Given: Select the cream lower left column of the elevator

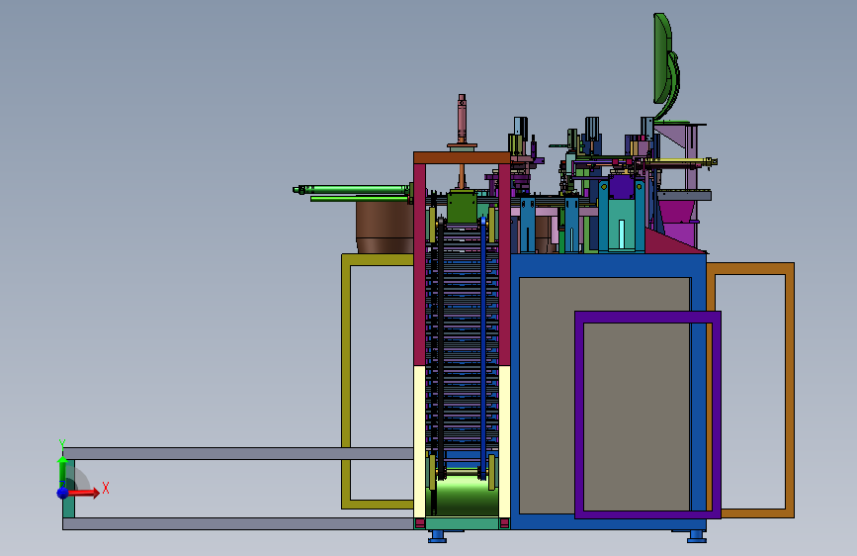Looking at the screenshot, I should (x=419, y=442).
